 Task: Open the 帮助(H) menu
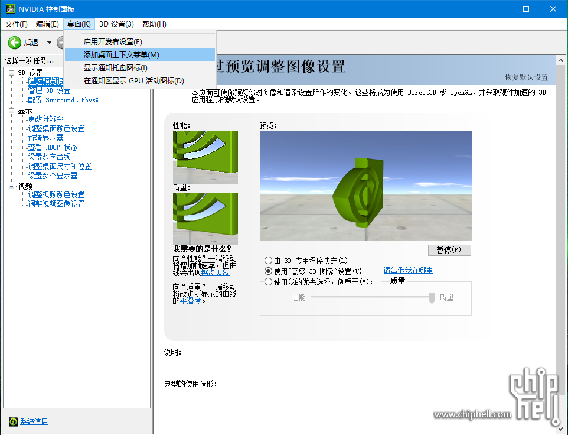pyautogui.click(x=154, y=24)
